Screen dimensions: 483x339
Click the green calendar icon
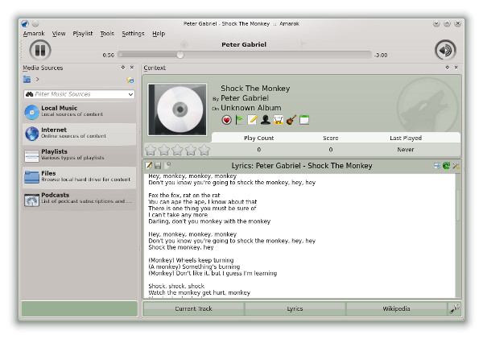304,119
